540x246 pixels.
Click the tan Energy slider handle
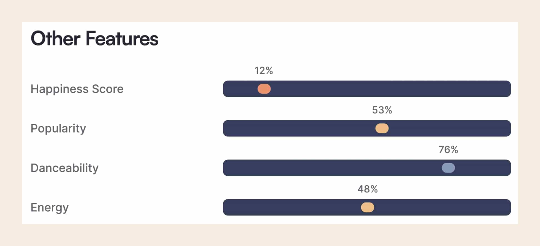tap(367, 207)
